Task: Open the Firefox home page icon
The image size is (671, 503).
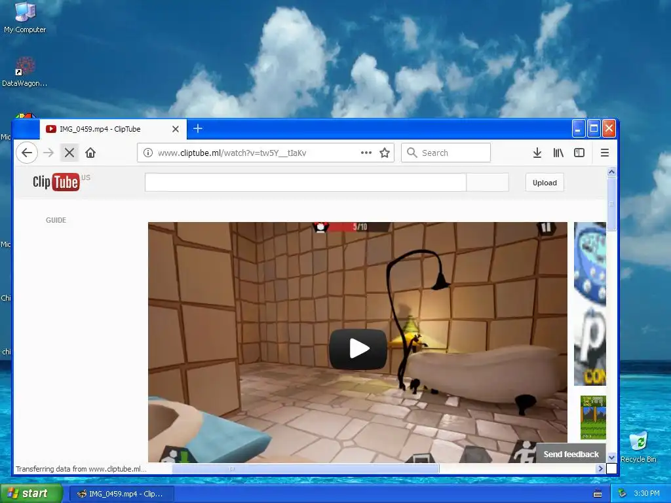Action: [90, 153]
